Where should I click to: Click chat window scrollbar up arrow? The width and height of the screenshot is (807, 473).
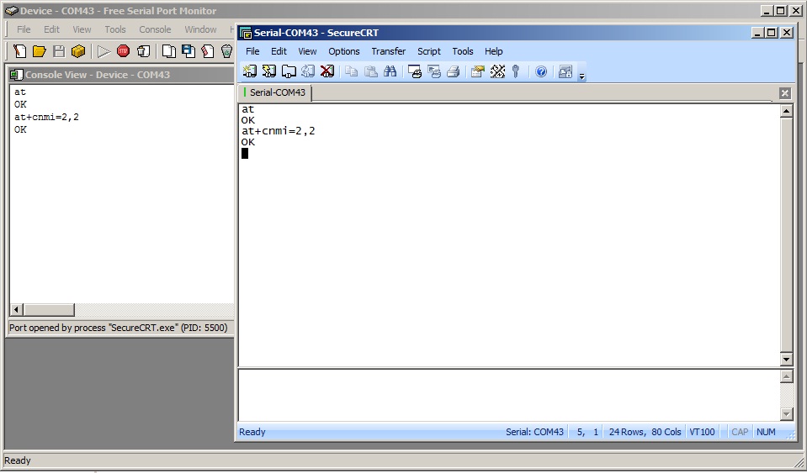pyautogui.click(x=787, y=376)
